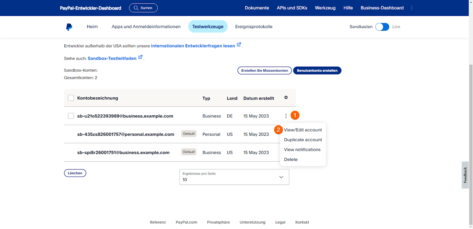Open the Unterstützung footer link
This screenshot has width=473, height=229.
click(x=252, y=222)
